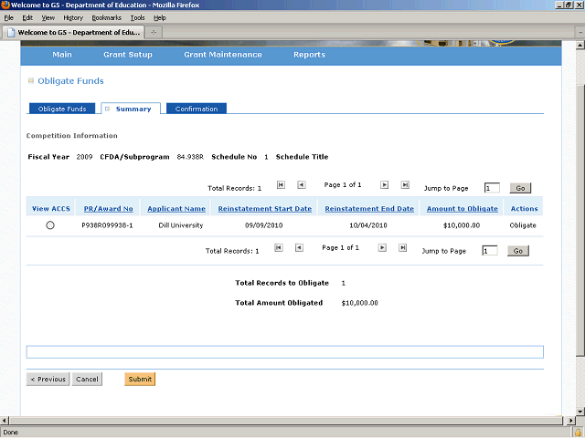Screen dimensions: 585x438
Task: Switch to the Obligate Funds tab
Action: coord(62,109)
